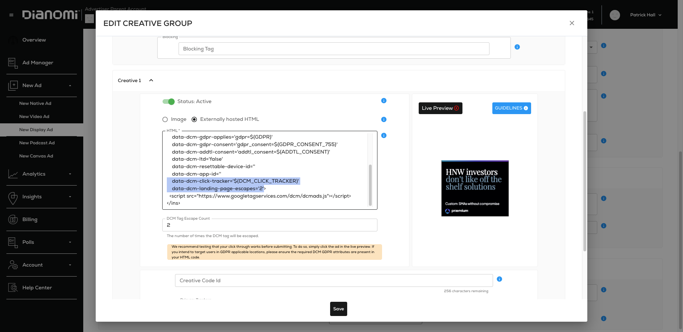This screenshot has width=683, height=332.
Task: Click the Overview sidebar icon
Action: click(x=13, y=40)
